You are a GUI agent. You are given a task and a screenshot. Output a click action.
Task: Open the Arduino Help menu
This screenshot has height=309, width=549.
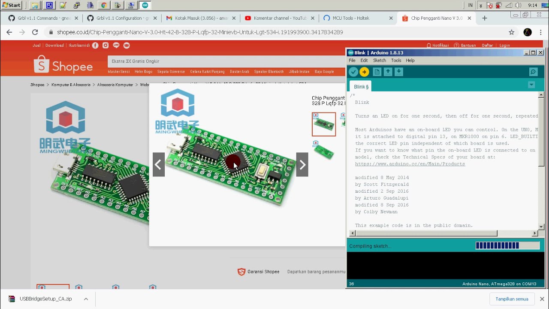click(410, 61)
